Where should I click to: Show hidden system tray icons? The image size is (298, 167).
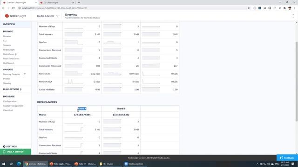[257, 164]
